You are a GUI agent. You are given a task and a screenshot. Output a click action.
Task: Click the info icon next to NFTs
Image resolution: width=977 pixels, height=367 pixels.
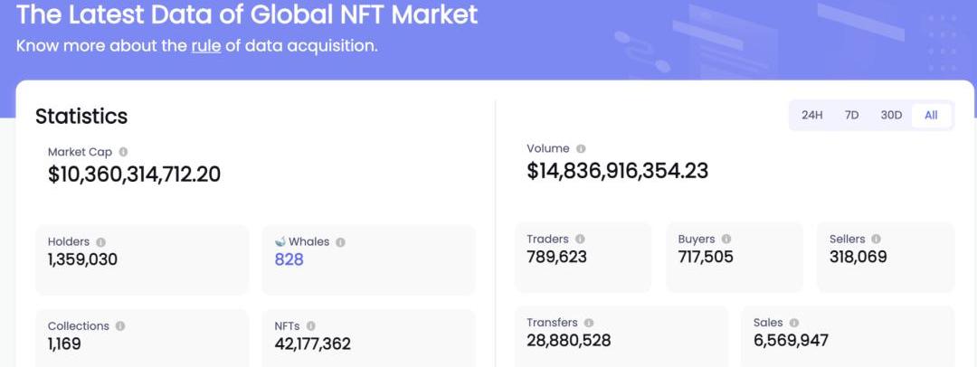point(310,326)
